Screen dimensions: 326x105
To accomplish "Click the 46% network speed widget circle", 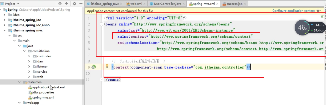I will click(303, 27).
